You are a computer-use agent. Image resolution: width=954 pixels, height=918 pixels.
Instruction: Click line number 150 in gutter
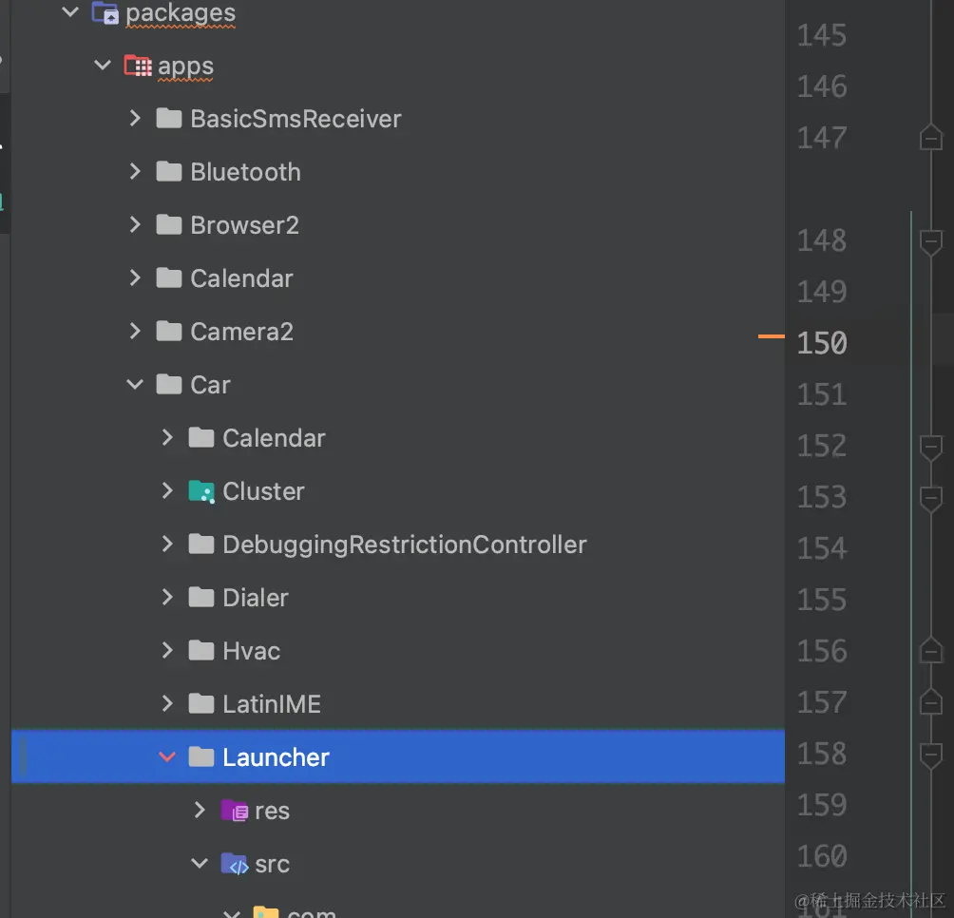[822, 343]
